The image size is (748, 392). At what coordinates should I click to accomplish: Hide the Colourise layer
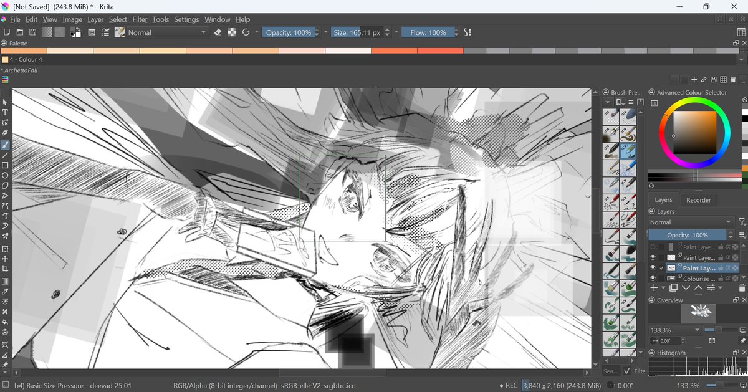[653, 279]
